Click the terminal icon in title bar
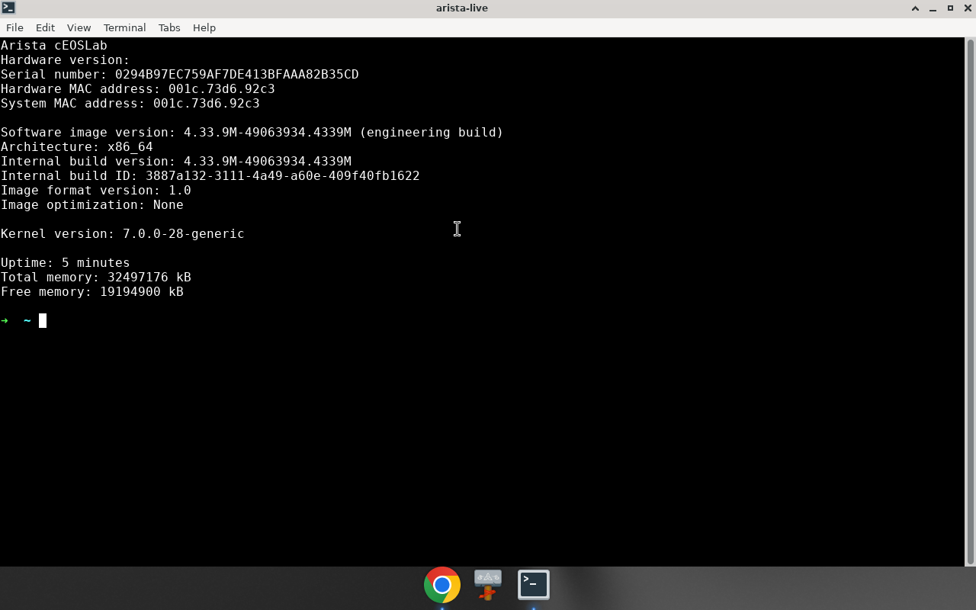This screenshot has width=976, height=610. (x=8, y=8)
